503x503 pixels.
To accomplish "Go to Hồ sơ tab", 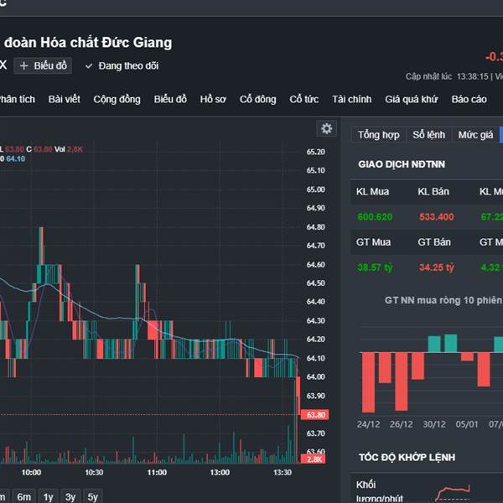I will [x=213, y=99].
